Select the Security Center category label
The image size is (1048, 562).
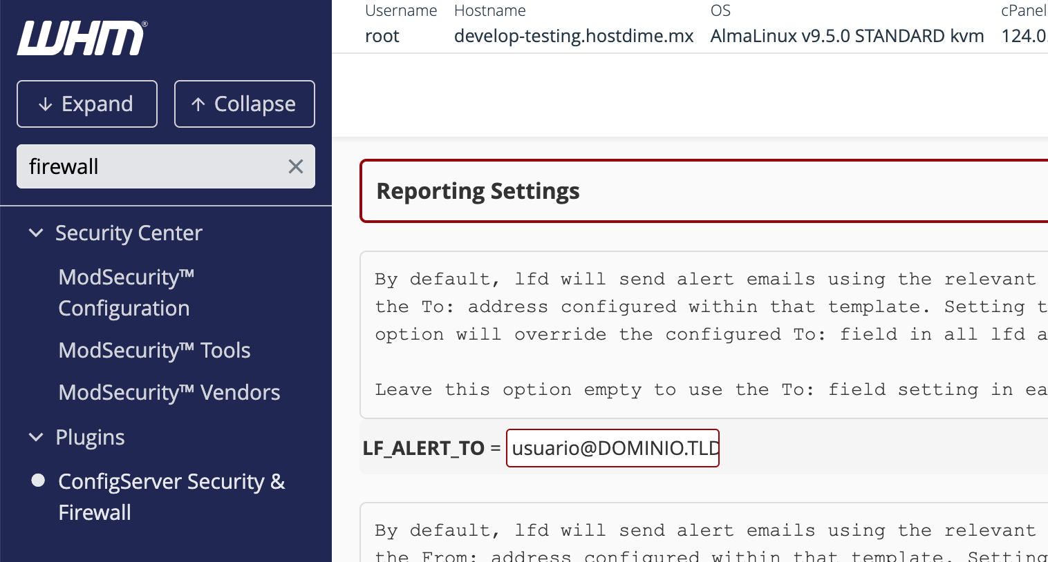click(129, 233)
